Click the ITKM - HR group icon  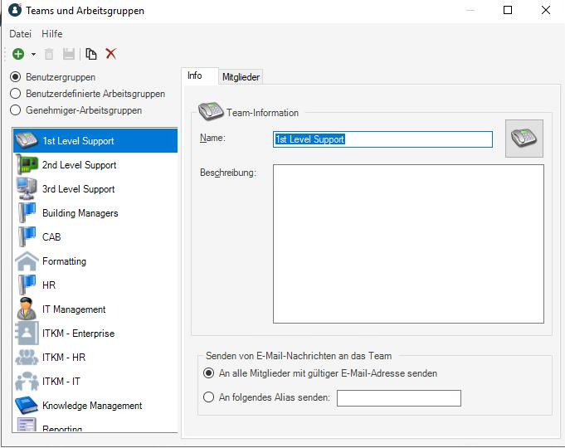click(27, 358)
